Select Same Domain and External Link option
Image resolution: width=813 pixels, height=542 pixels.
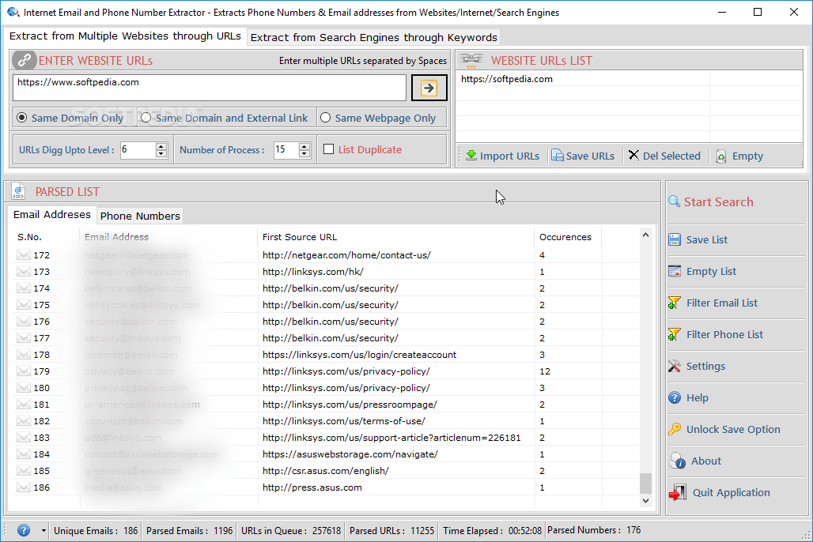pos(145,117)
